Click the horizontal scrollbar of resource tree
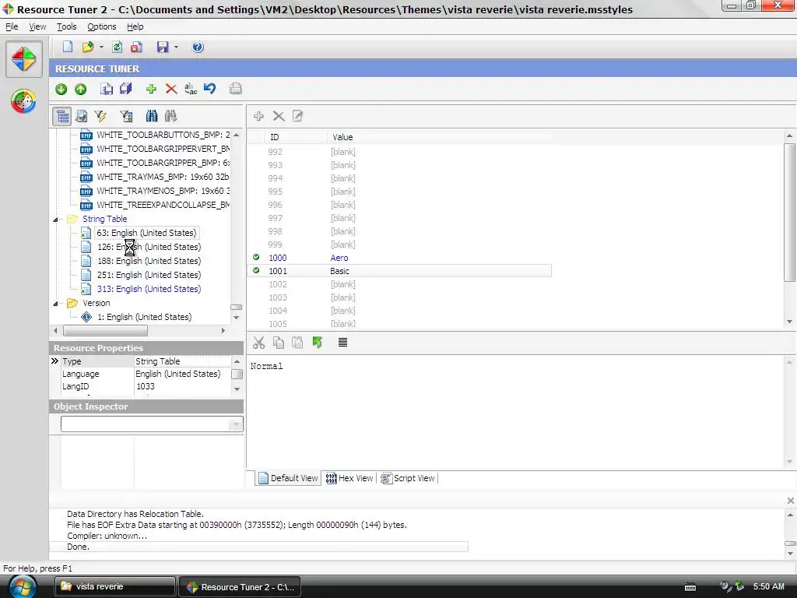Viewport: 797px width, 598px height. tap(105, 330)
